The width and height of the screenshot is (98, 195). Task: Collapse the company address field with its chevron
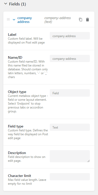(x=14, y=20)
